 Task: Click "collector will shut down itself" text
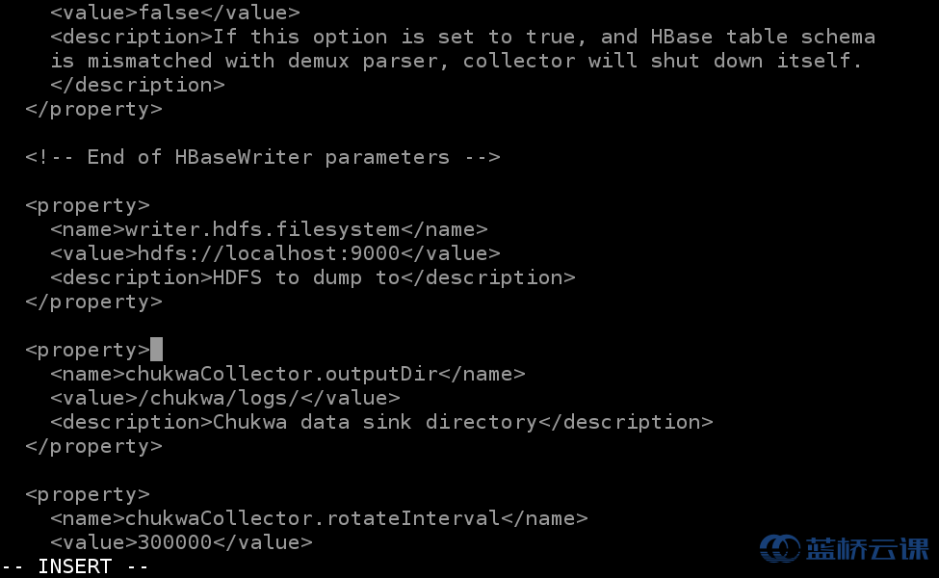coord(663,61)
